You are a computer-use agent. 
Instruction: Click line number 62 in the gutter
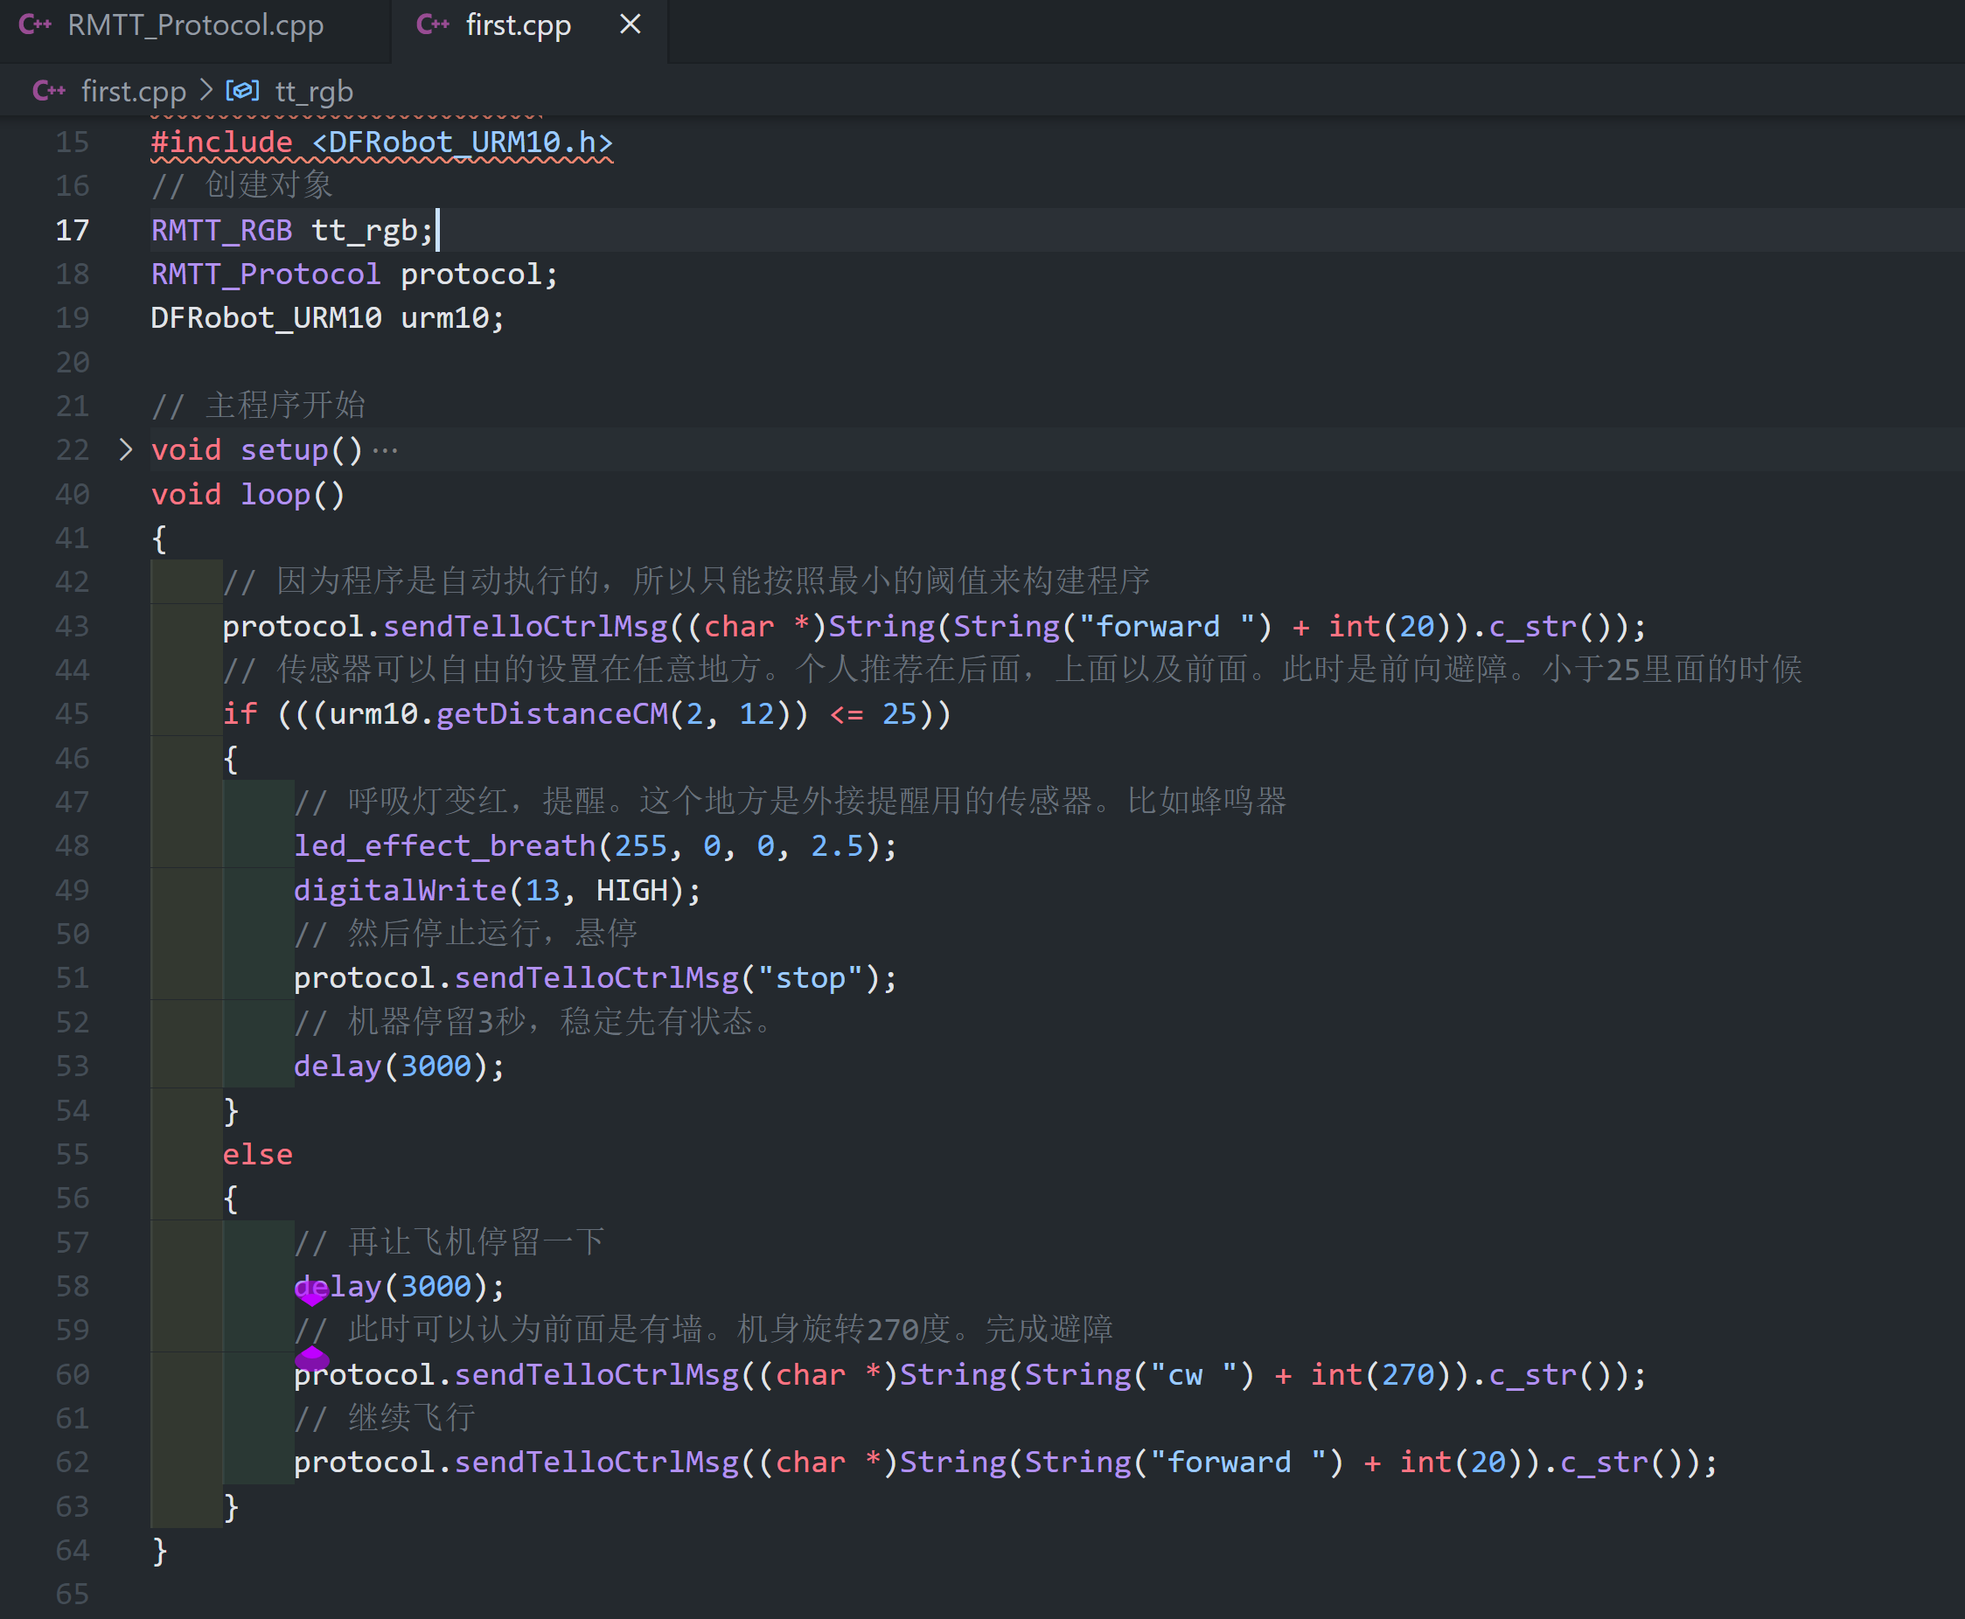click(73, 1463)
